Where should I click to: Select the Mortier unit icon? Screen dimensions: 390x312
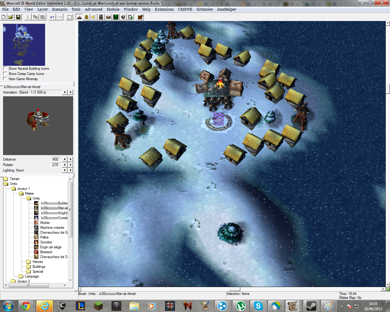pos(36,223)
